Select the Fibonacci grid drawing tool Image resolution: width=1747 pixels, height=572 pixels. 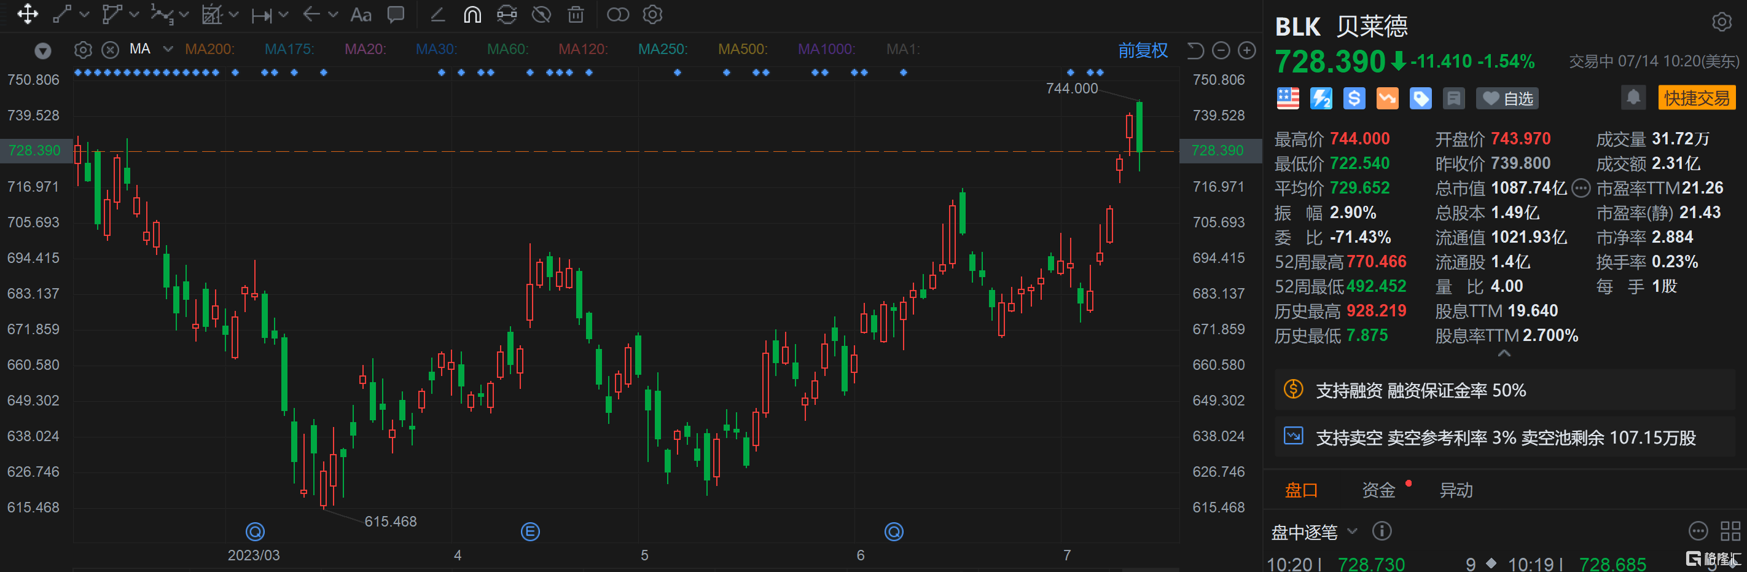[211, 14]
